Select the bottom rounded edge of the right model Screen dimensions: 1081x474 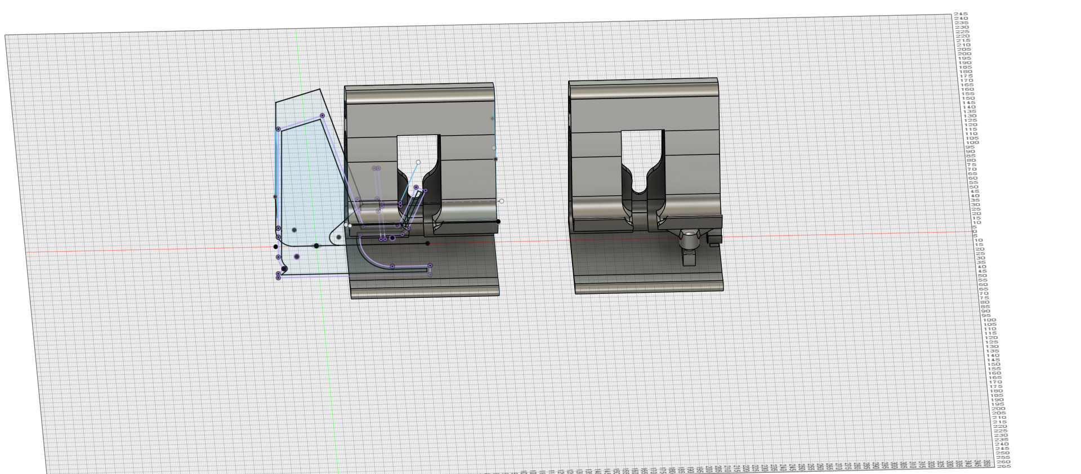pyautogui.click(x=649, y=287)
